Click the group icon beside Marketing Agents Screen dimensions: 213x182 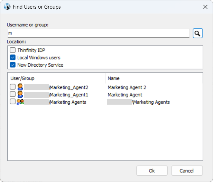(20, 102)
